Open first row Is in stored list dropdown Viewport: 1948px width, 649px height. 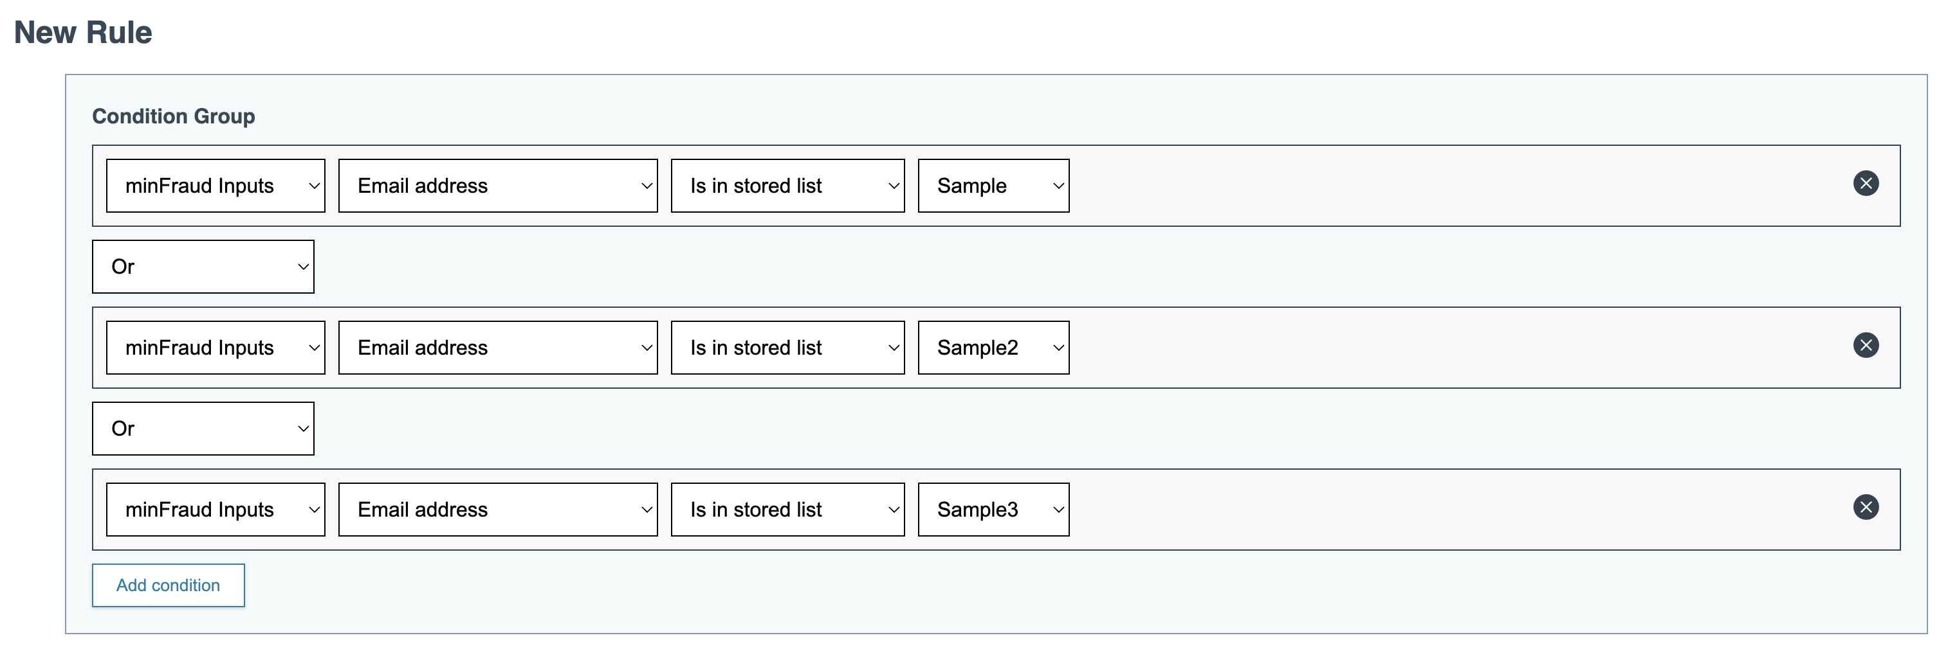point(787,186)
